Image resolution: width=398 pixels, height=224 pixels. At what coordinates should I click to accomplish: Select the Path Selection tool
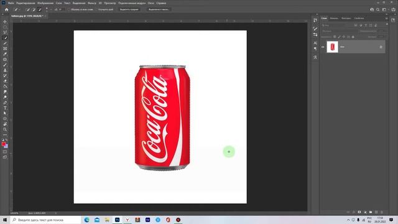click(5, 113)
